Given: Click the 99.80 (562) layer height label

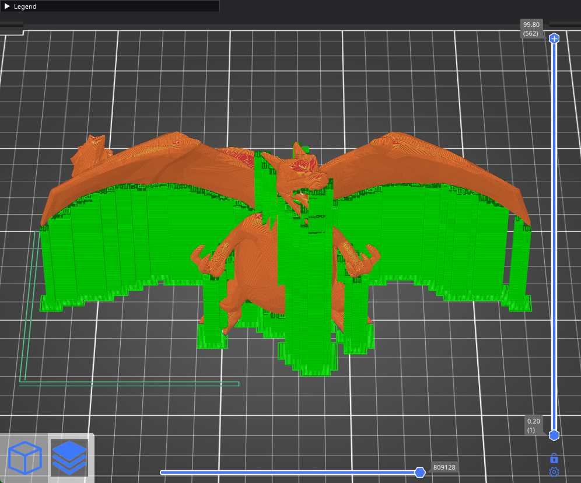Looking at the screenshot, I should (x=531, y=29).
